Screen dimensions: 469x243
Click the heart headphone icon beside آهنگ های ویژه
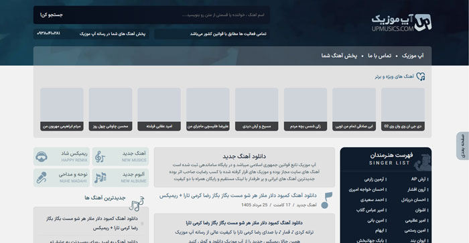click(x=421, y=76)
